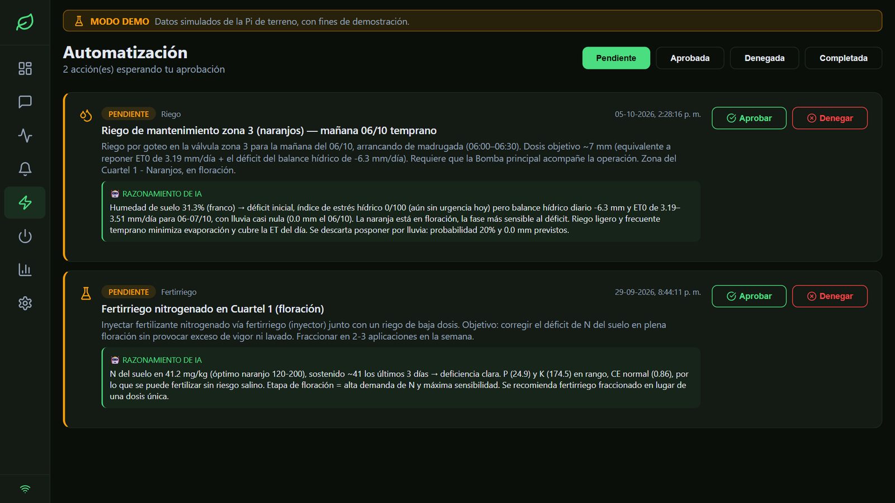Deny the Riego de mantenimiento zona 3 action
This screenshot has height=503, width=895.
830,118
